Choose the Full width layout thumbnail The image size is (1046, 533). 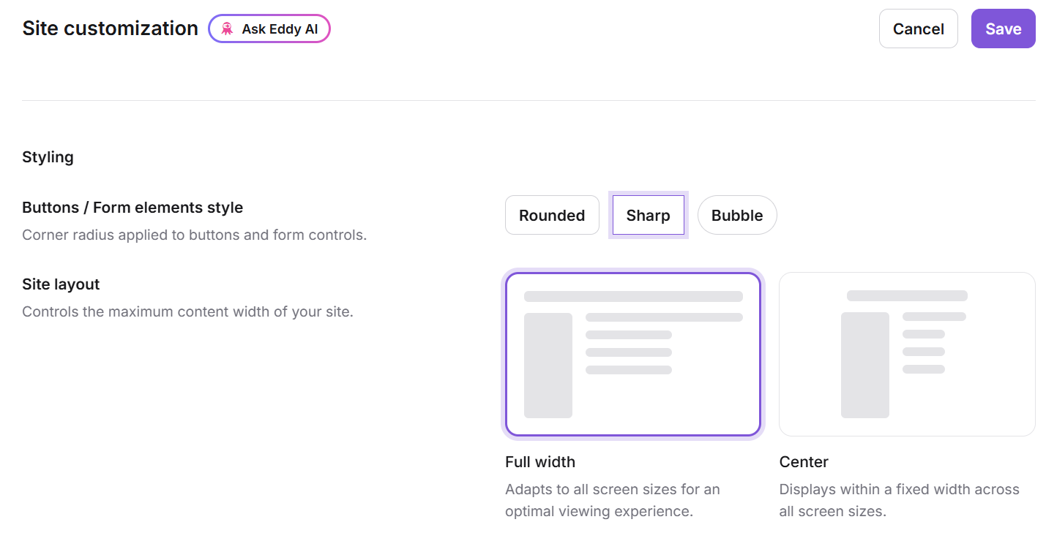click(x=633, y=355)
